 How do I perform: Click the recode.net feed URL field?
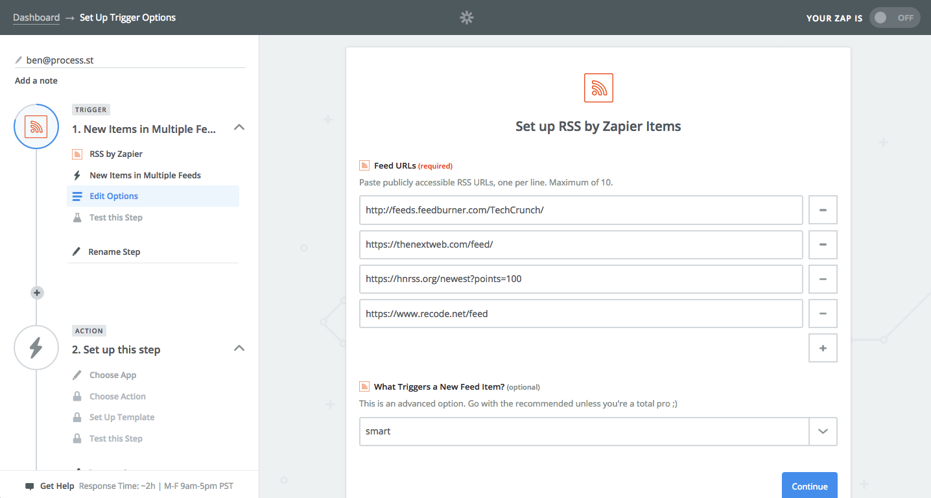(581, 313)
